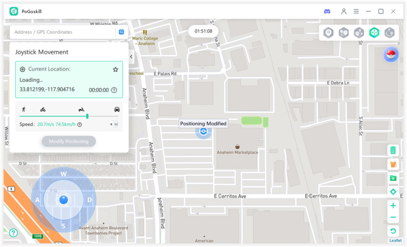Zoom in on the map
This screenshot has width=407, height=247.
(393, 206)
